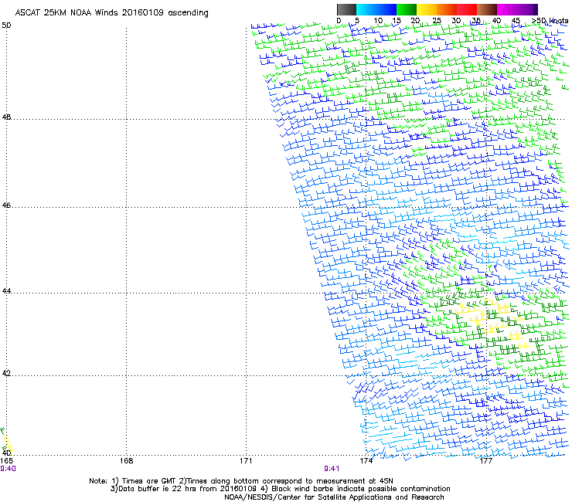Screen dimensions: 572x502
Task: Click the '>50 knots' legend label
Action: coord(550,21)
